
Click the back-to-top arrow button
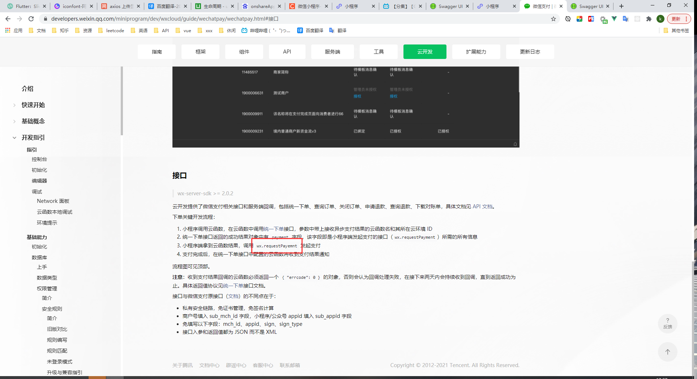point(668,352)
